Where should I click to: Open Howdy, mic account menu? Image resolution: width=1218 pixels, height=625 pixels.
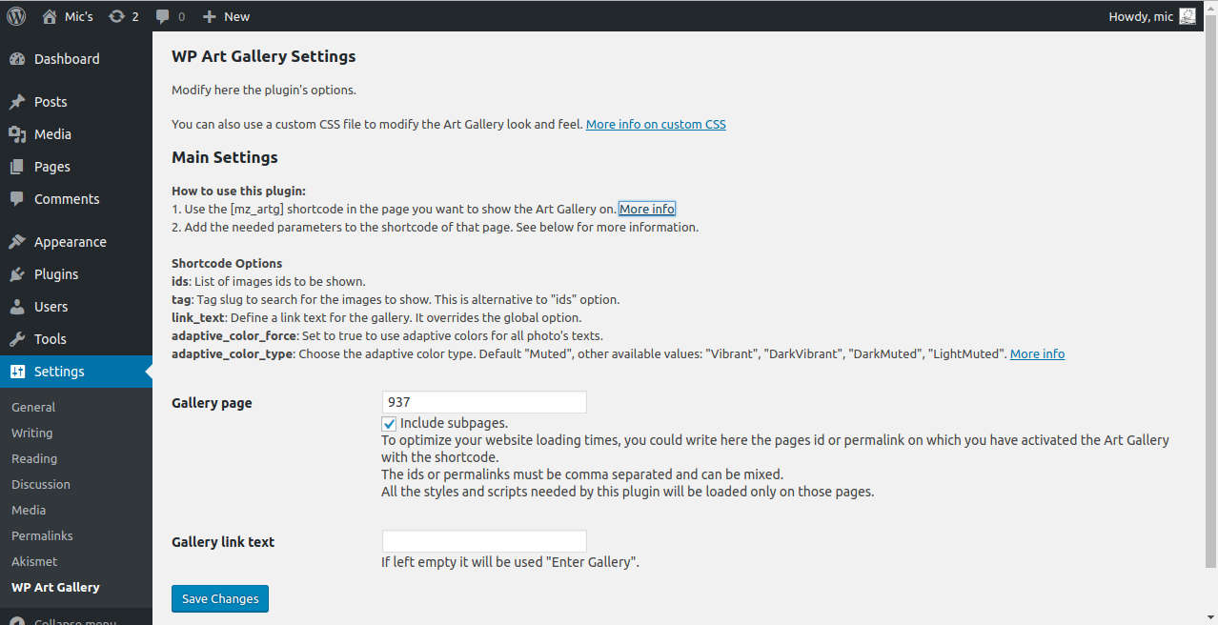[1151, 16]
